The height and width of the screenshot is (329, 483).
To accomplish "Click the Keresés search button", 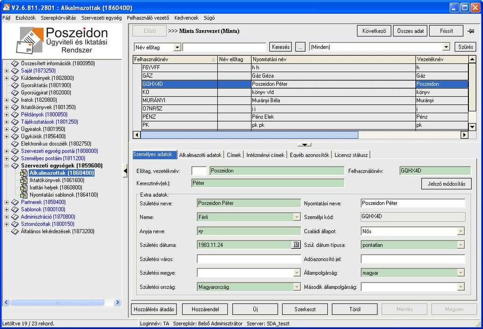I will tap(281, 47).
